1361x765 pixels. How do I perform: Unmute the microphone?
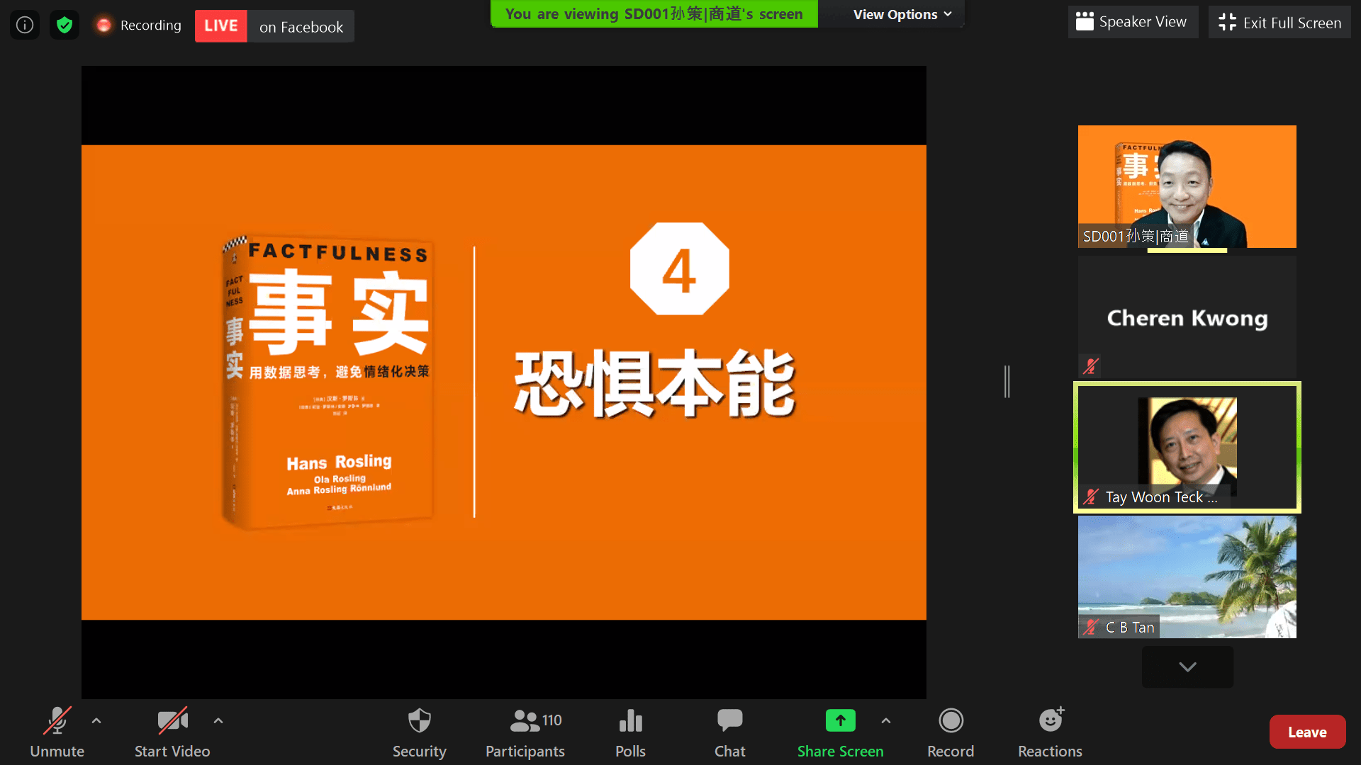pyautogui.click(x=57, y=732)
